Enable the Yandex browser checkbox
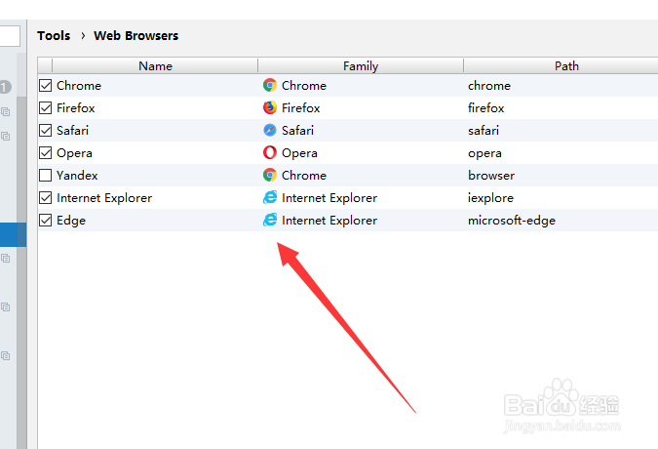This screenshot has width=658, height=449. pyautogui.click(x=45, y=175)
